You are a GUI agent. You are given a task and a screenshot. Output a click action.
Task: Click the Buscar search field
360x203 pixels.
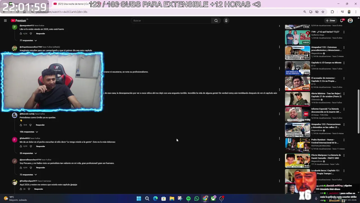coord(171,21)
